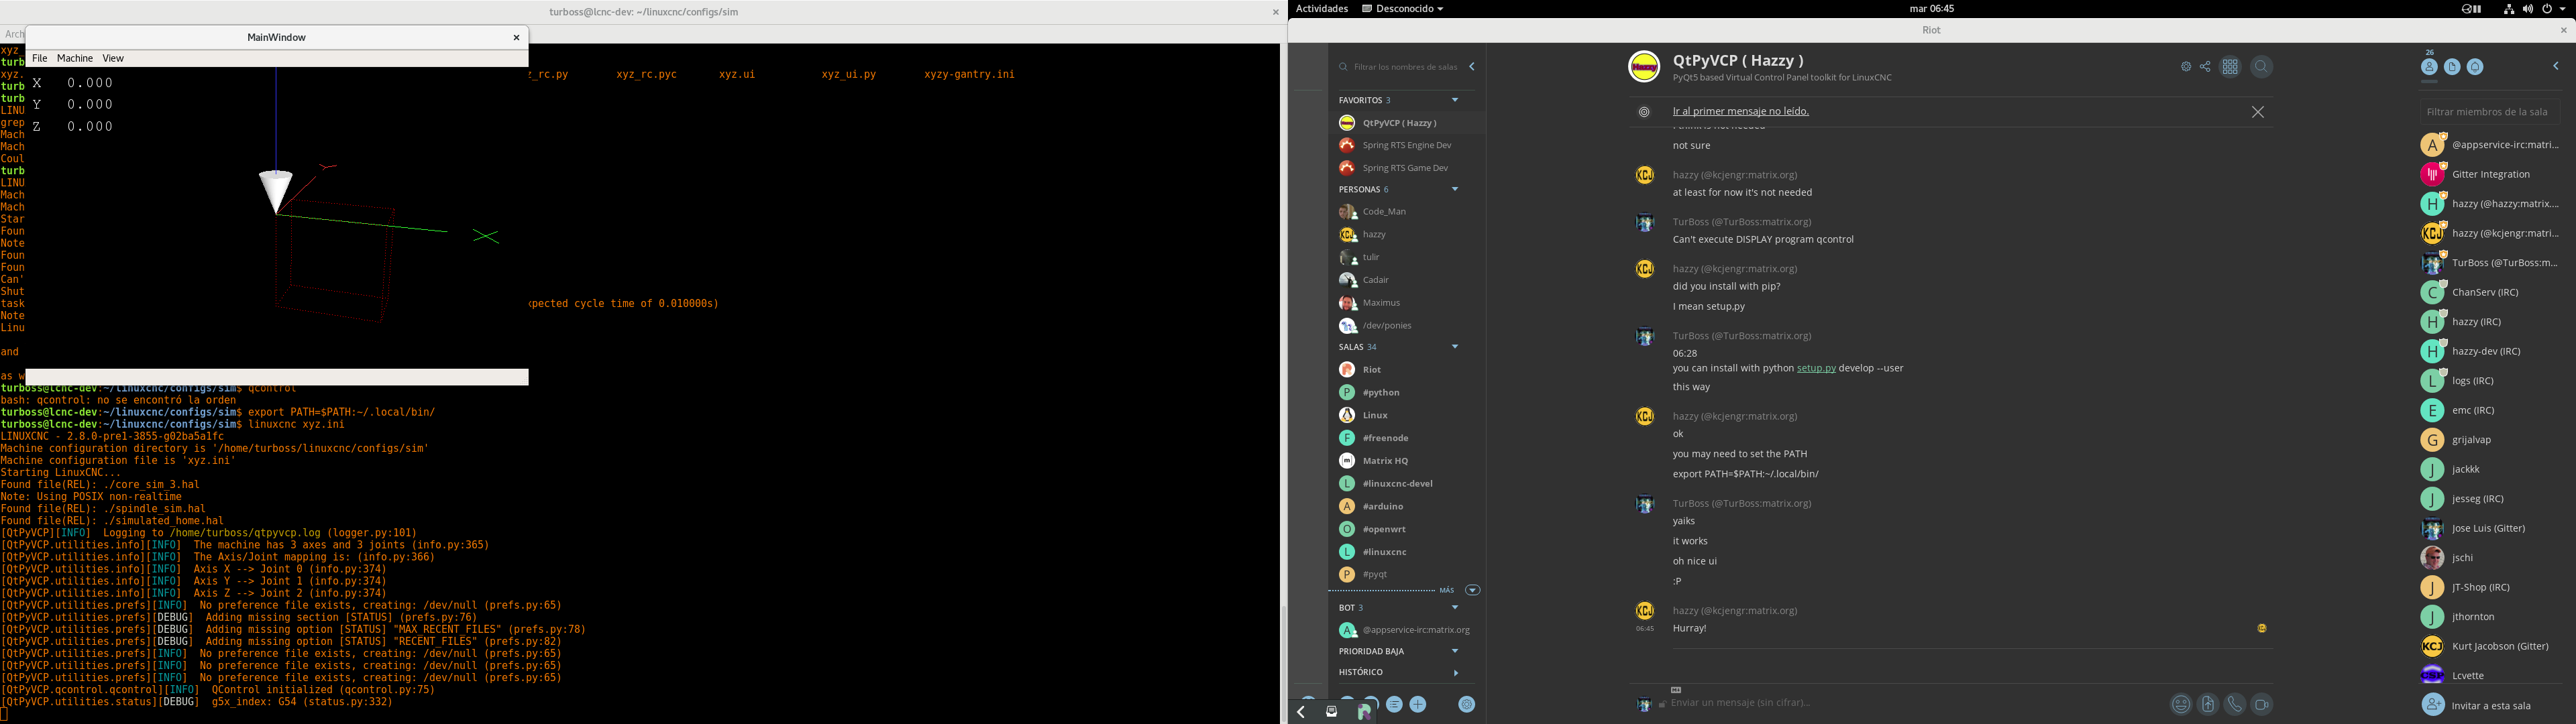Open chat with tulir
The height and width of the screenshot is (724, 2576).
click(x=1407, y=257)
